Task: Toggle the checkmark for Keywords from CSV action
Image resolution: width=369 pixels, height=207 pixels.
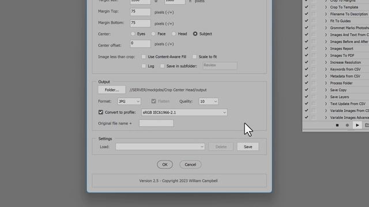Action: pyautogui.click(x=306, y=69)
